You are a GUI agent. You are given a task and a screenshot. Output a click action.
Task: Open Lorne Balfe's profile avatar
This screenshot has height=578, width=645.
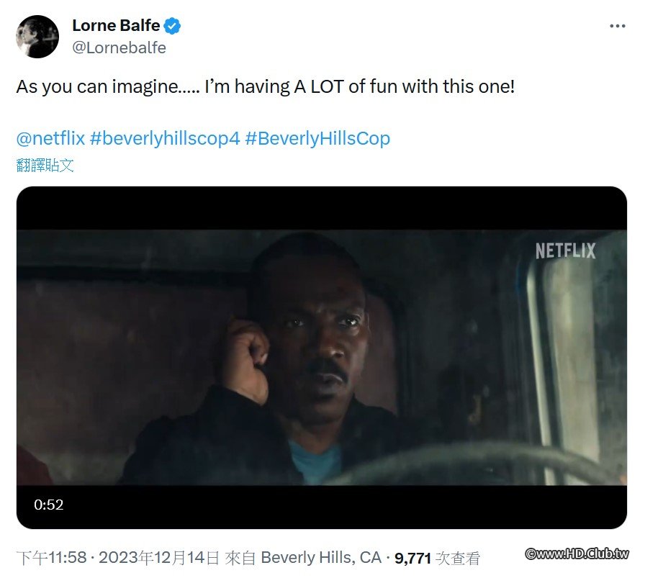pos(37,37)
